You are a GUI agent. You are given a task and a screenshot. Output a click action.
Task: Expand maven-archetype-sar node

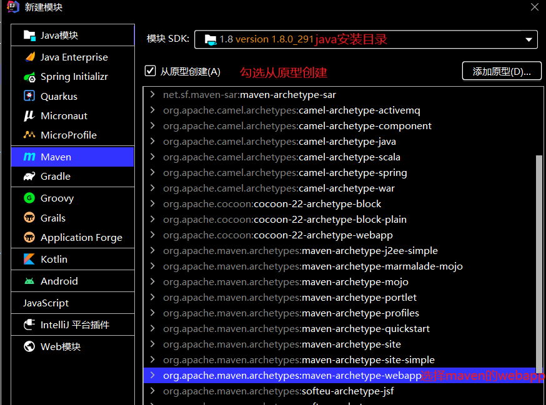(152, 94)
